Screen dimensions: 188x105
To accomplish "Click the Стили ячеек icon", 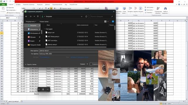I will click(x=124, y=8).
